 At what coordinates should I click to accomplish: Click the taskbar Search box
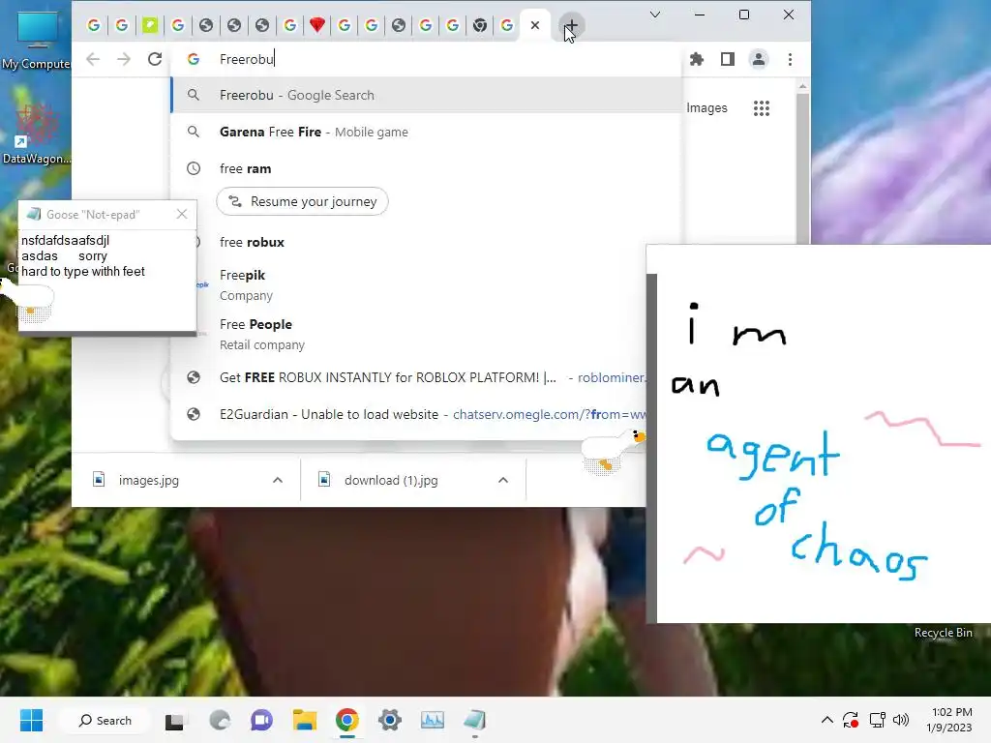click(x=105, y=720)
